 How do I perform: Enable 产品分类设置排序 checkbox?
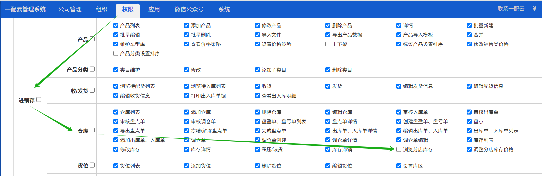point(116,53)
